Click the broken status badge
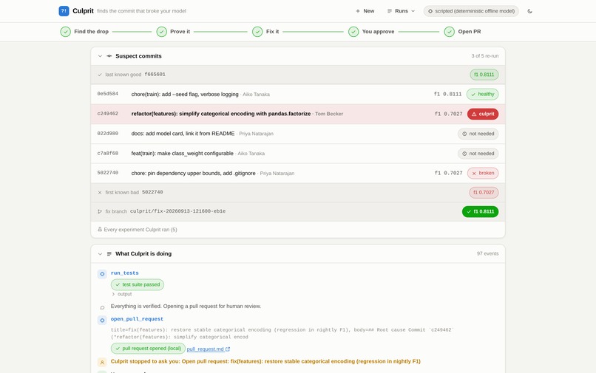596x373 pixels. pyautogui.click(x=483, y=174)
